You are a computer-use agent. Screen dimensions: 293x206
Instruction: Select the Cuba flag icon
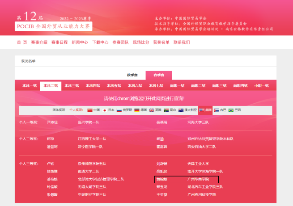[217, 110]
